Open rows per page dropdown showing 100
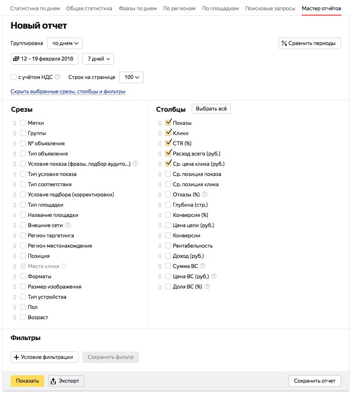 pos(131,77)
